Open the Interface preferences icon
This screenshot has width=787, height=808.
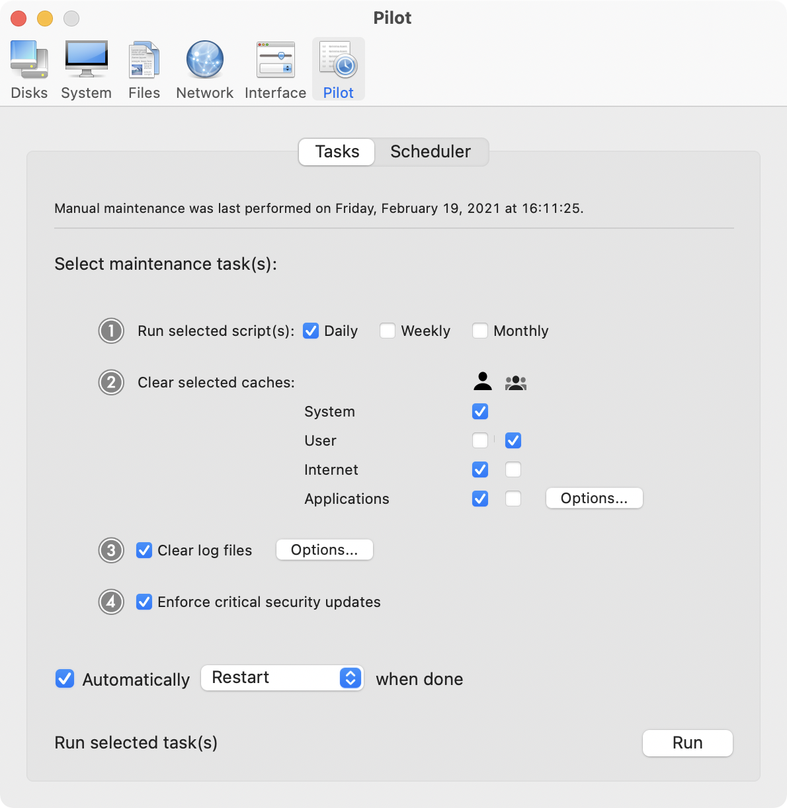[x=275, y=61]
